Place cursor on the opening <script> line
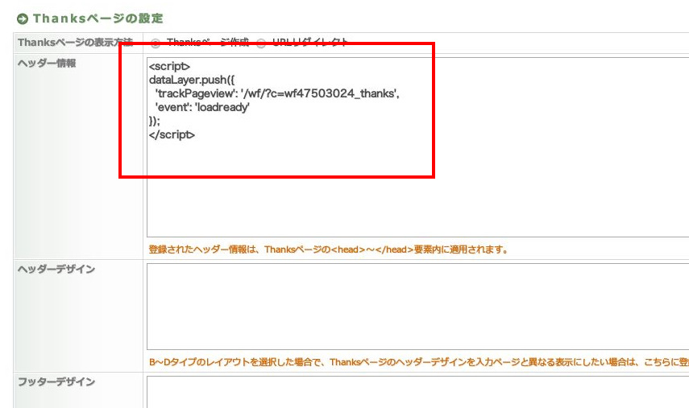This screenshot has width=689, height=408. (170, 66)
